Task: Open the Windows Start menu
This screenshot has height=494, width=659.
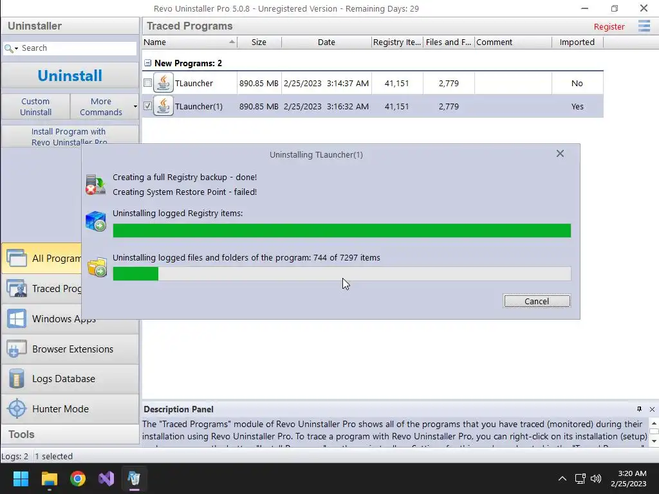Action: coord(21,479)
